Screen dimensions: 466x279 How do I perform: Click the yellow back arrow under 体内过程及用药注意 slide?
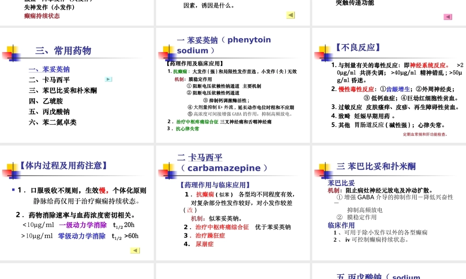click(135, 250)
